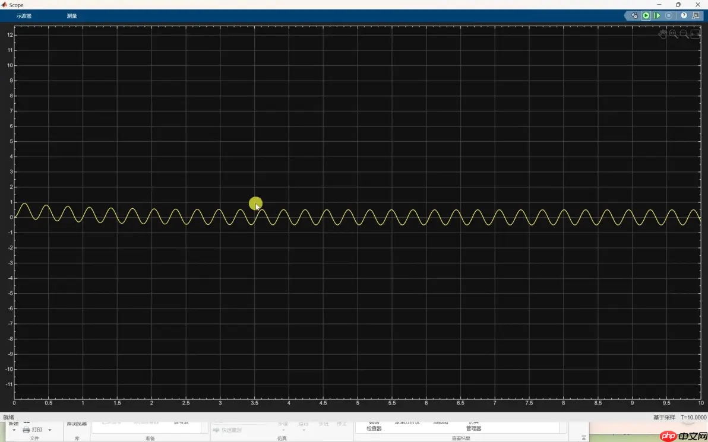Activate 快速重启 Fast Restart mode
Screen dimensions: 708x442
[229, 430]
